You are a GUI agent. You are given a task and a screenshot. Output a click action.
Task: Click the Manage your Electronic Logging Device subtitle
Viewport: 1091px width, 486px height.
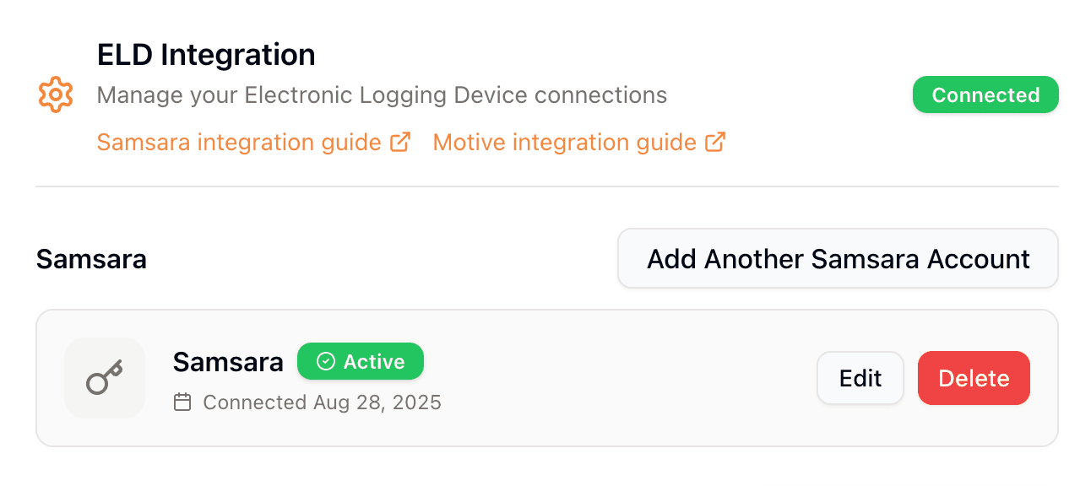point(383,94)
